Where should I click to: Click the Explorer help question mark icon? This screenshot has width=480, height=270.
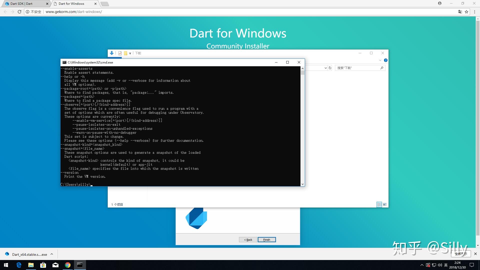pos(385,60)
